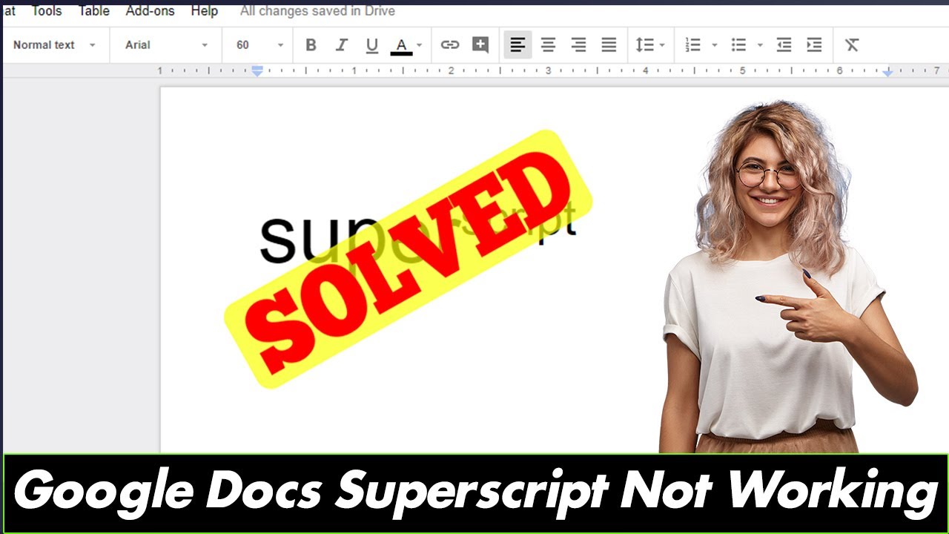Open the text color picker
949x534 pixels.
point(406,45)
